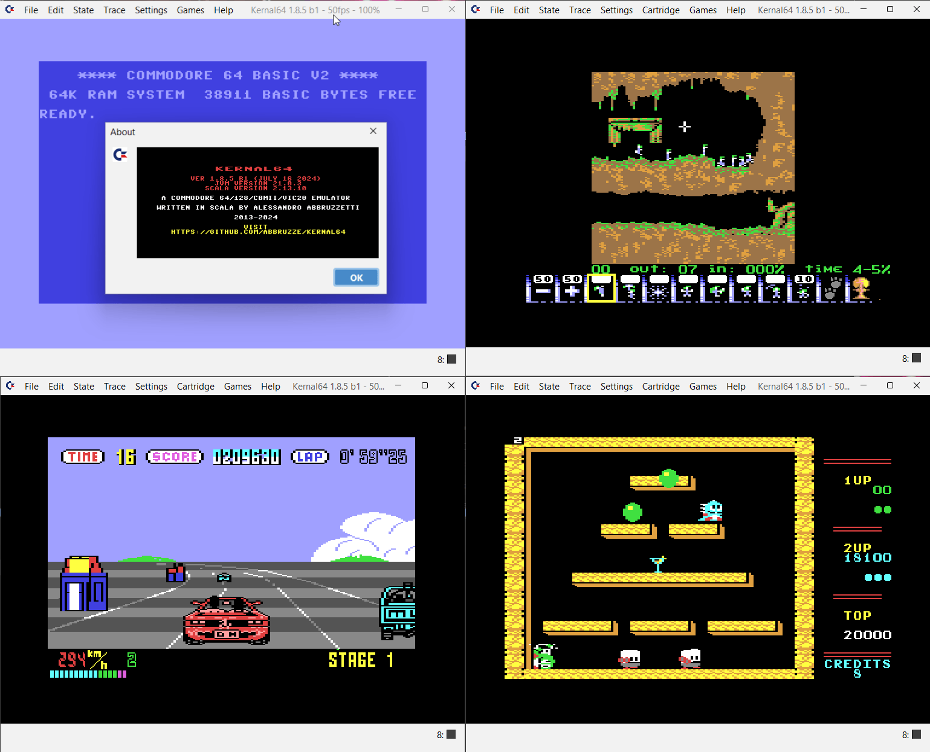Viewport: 930px width, 752px height.
Task: Open Trace menu in the Lemmings window
Action: coord(580,10)
